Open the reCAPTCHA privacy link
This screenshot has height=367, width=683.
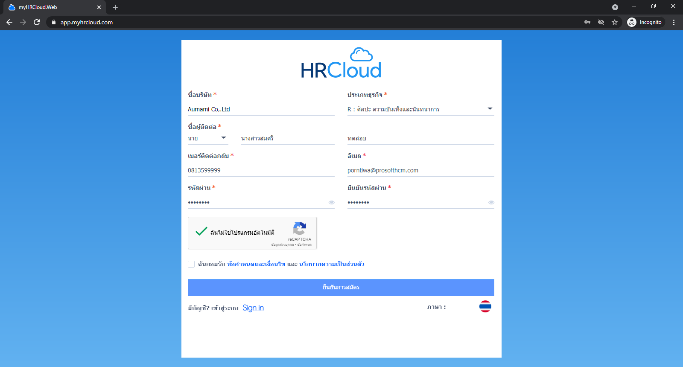point(283,245)
